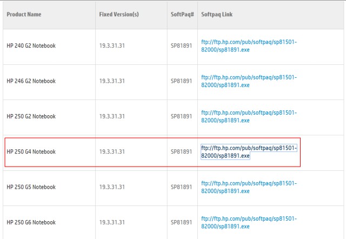Select the HP 250 G4 Notebook cell

click(x=31, y=151)
